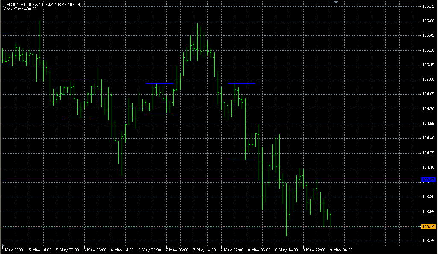438x254 pixels.
Task: Select the long blue horizontal line at 103.97
Action: [x=211, y=180]
